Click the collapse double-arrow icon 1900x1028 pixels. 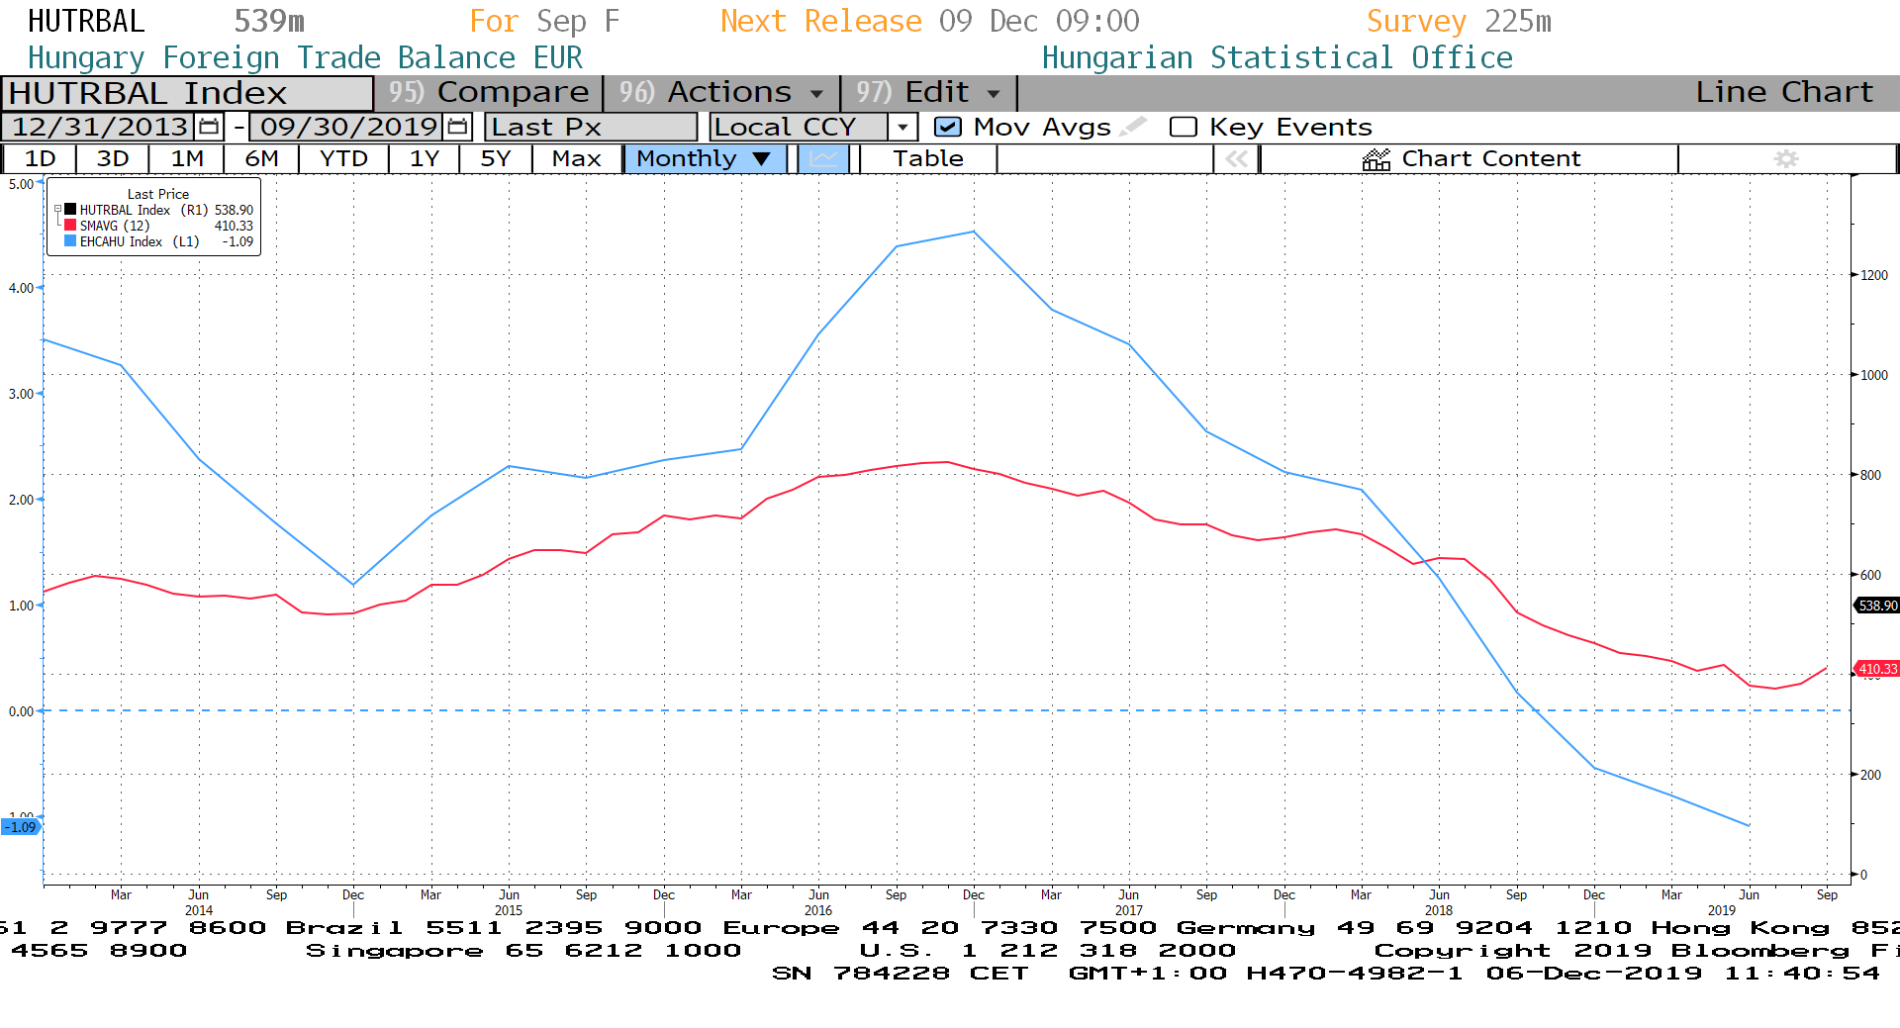pos(1236,158)
